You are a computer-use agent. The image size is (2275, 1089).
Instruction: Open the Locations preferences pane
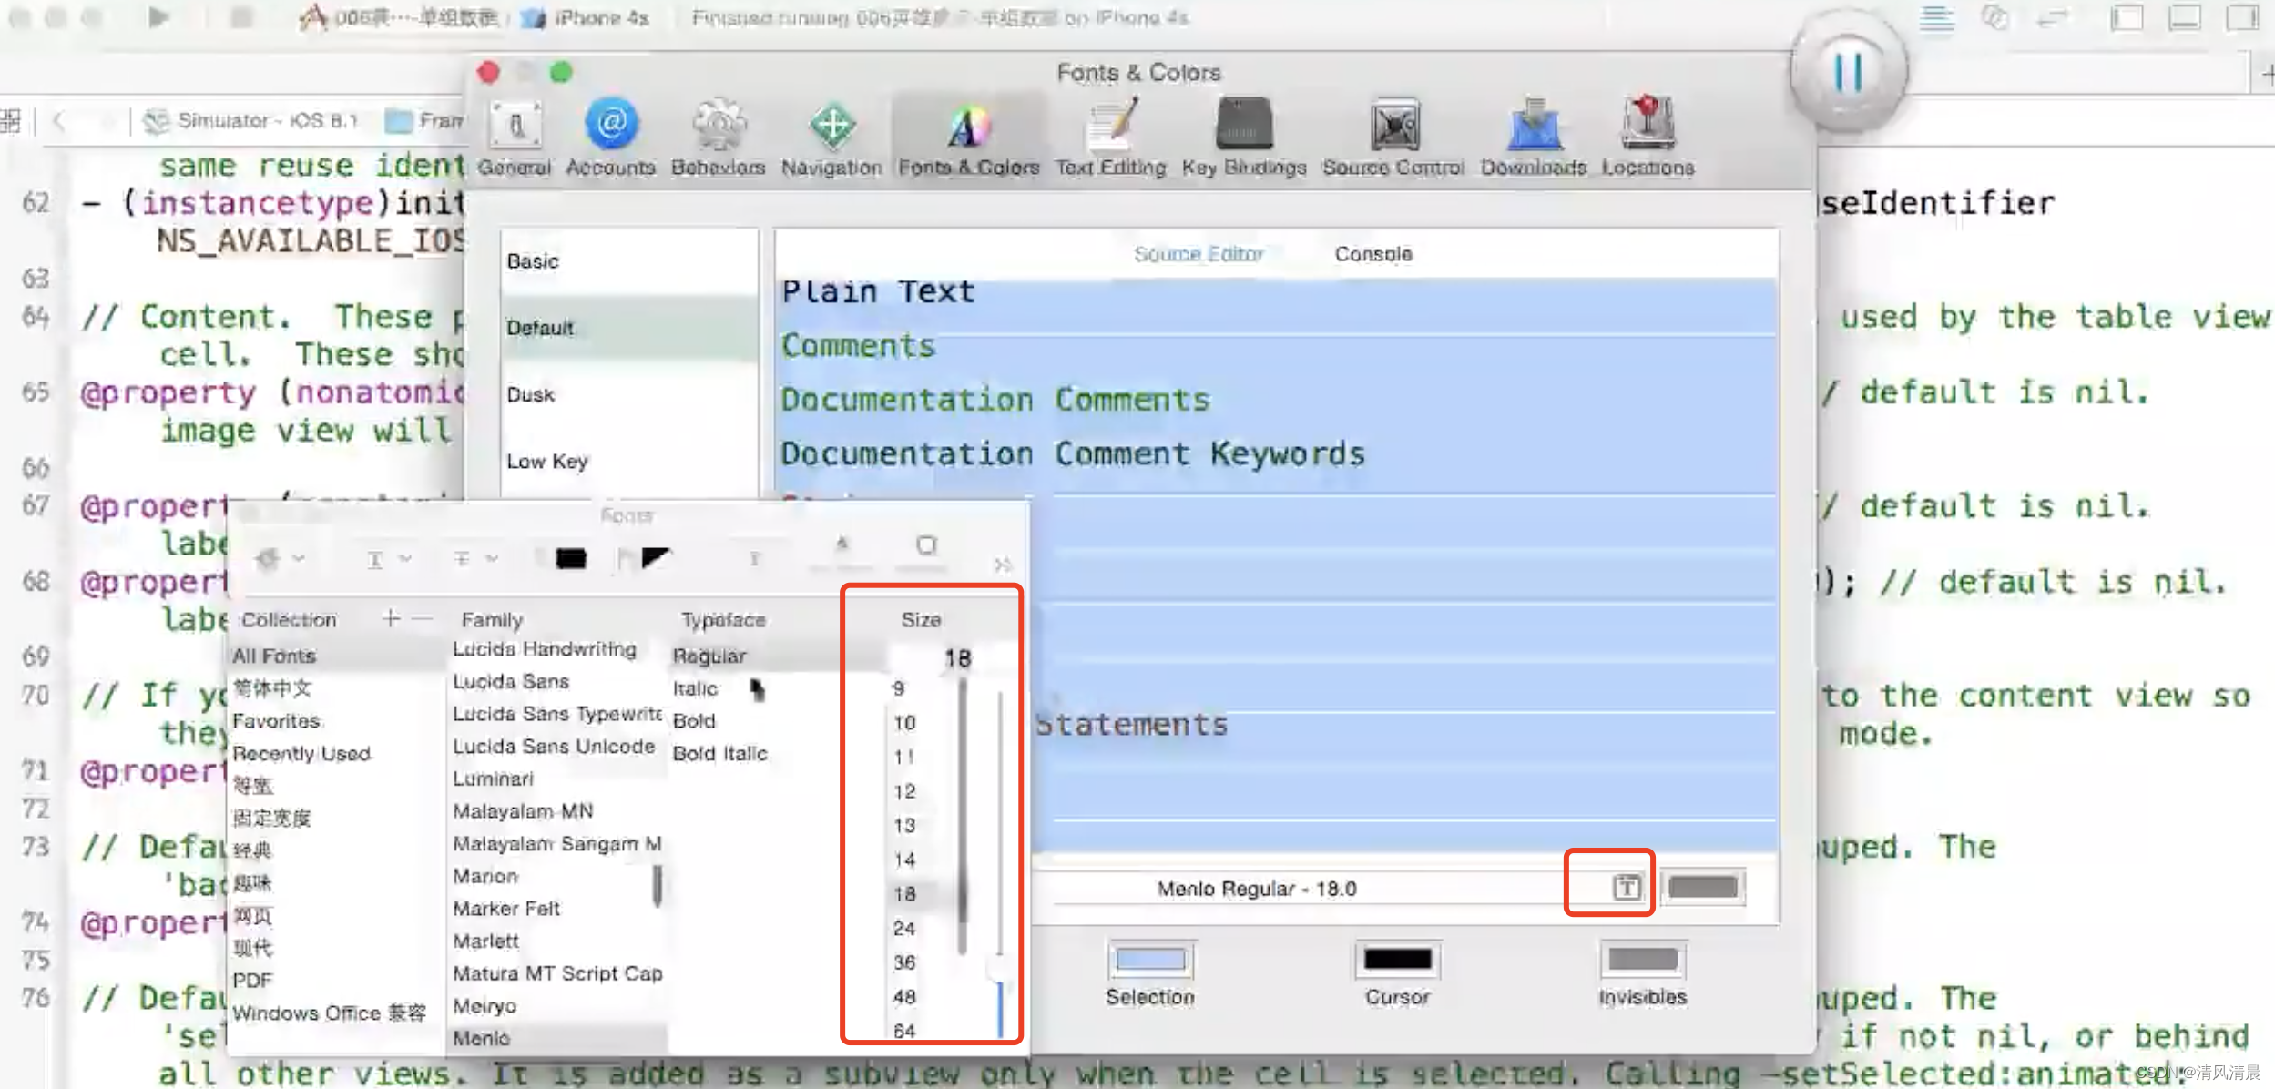coord(1648,138)
